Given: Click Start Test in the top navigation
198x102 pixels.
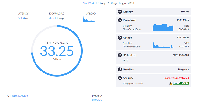Looking at the screenshot, I should click(x=88, y=3).
